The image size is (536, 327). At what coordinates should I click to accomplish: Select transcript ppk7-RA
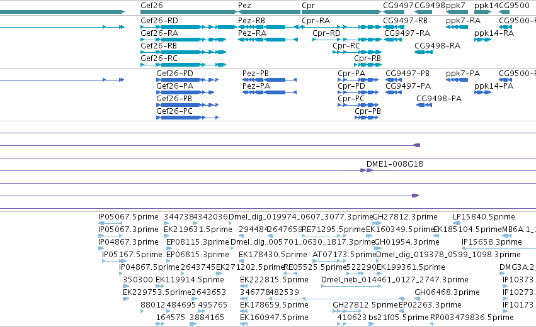click(463, 21)
